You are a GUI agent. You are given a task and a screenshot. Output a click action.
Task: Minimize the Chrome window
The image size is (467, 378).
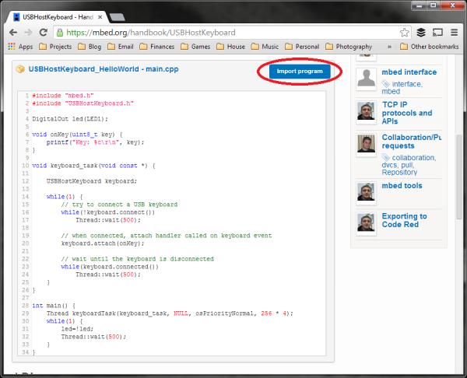(x=420, y=5)
